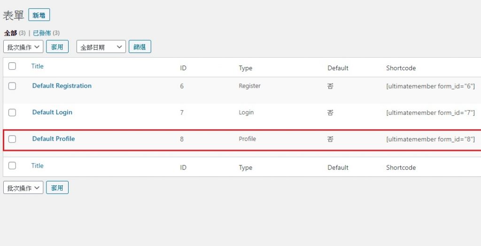481x246 pixels.
Task: Check the Default Registration row checkbox
Action: pyautogui.click(x=12, y=86)
